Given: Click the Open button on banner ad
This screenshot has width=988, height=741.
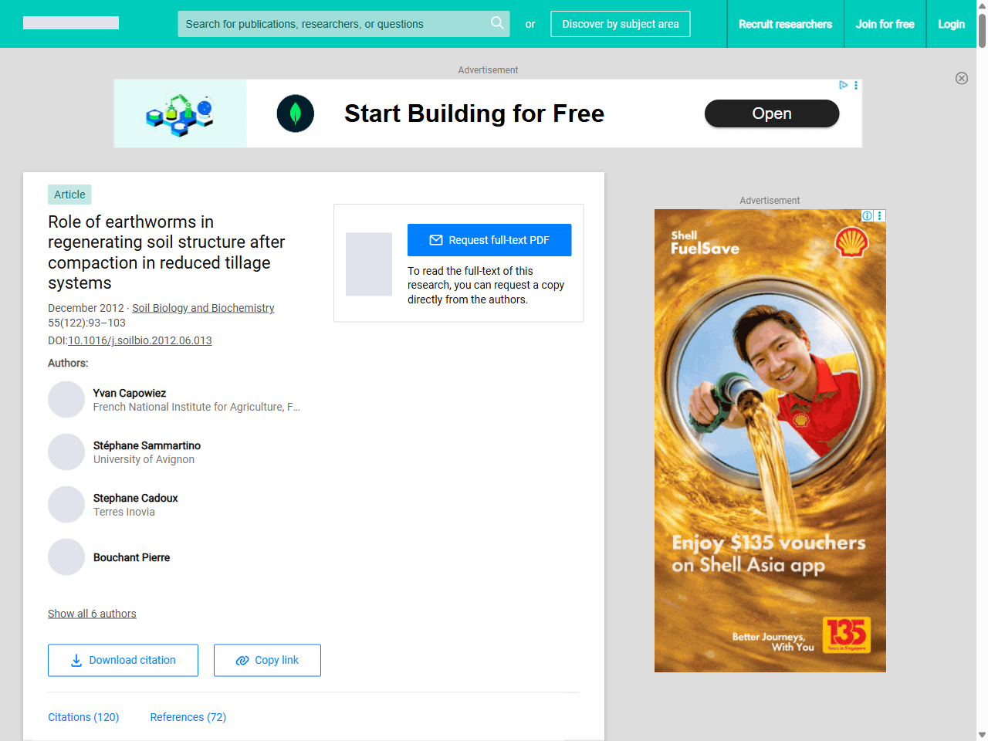Looking at the screenshot, I should tap(772, 113).
